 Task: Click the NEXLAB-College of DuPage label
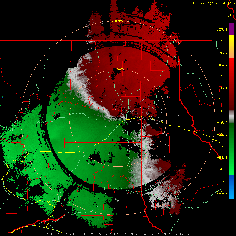tap(210, 3)
